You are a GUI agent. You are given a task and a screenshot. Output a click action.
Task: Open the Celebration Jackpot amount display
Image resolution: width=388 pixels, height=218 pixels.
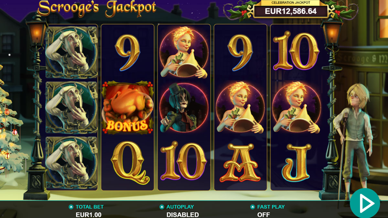click(291, 11)
